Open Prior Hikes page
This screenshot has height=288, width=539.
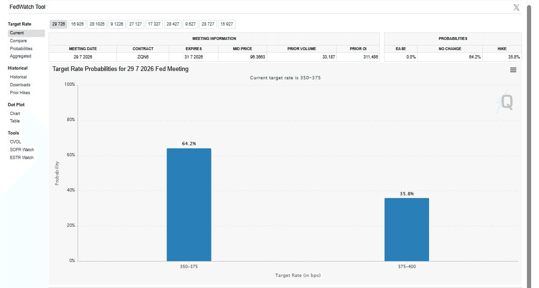click(20, 92)
